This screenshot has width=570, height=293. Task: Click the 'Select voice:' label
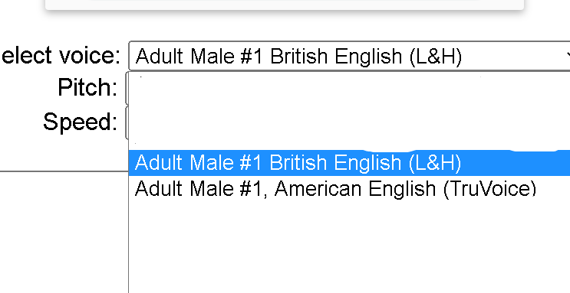(60, 56)
